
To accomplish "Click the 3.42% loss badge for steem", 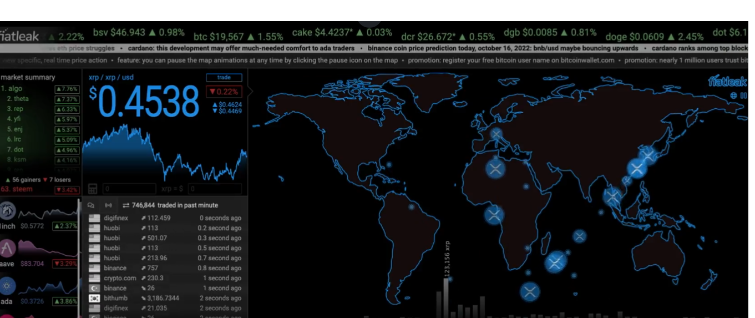I will (x=67, y=190).
